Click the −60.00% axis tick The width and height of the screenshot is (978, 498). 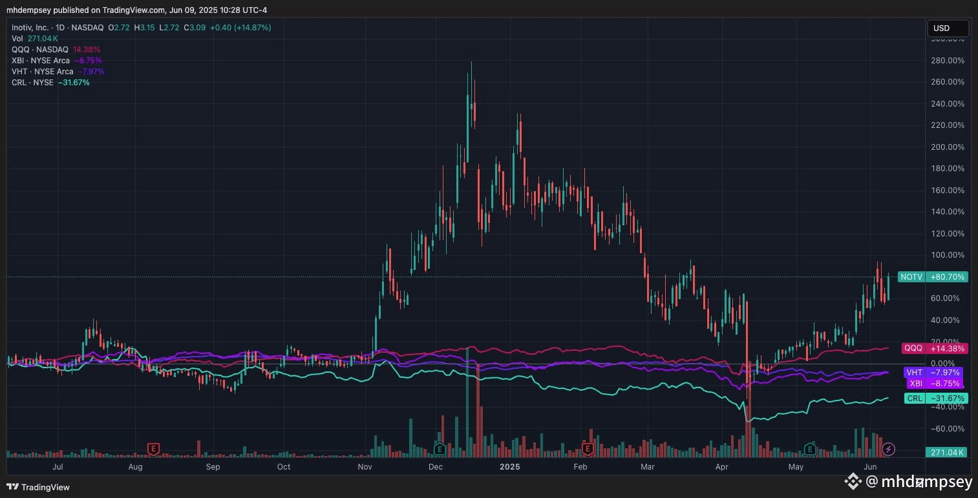tap(946, 429)
